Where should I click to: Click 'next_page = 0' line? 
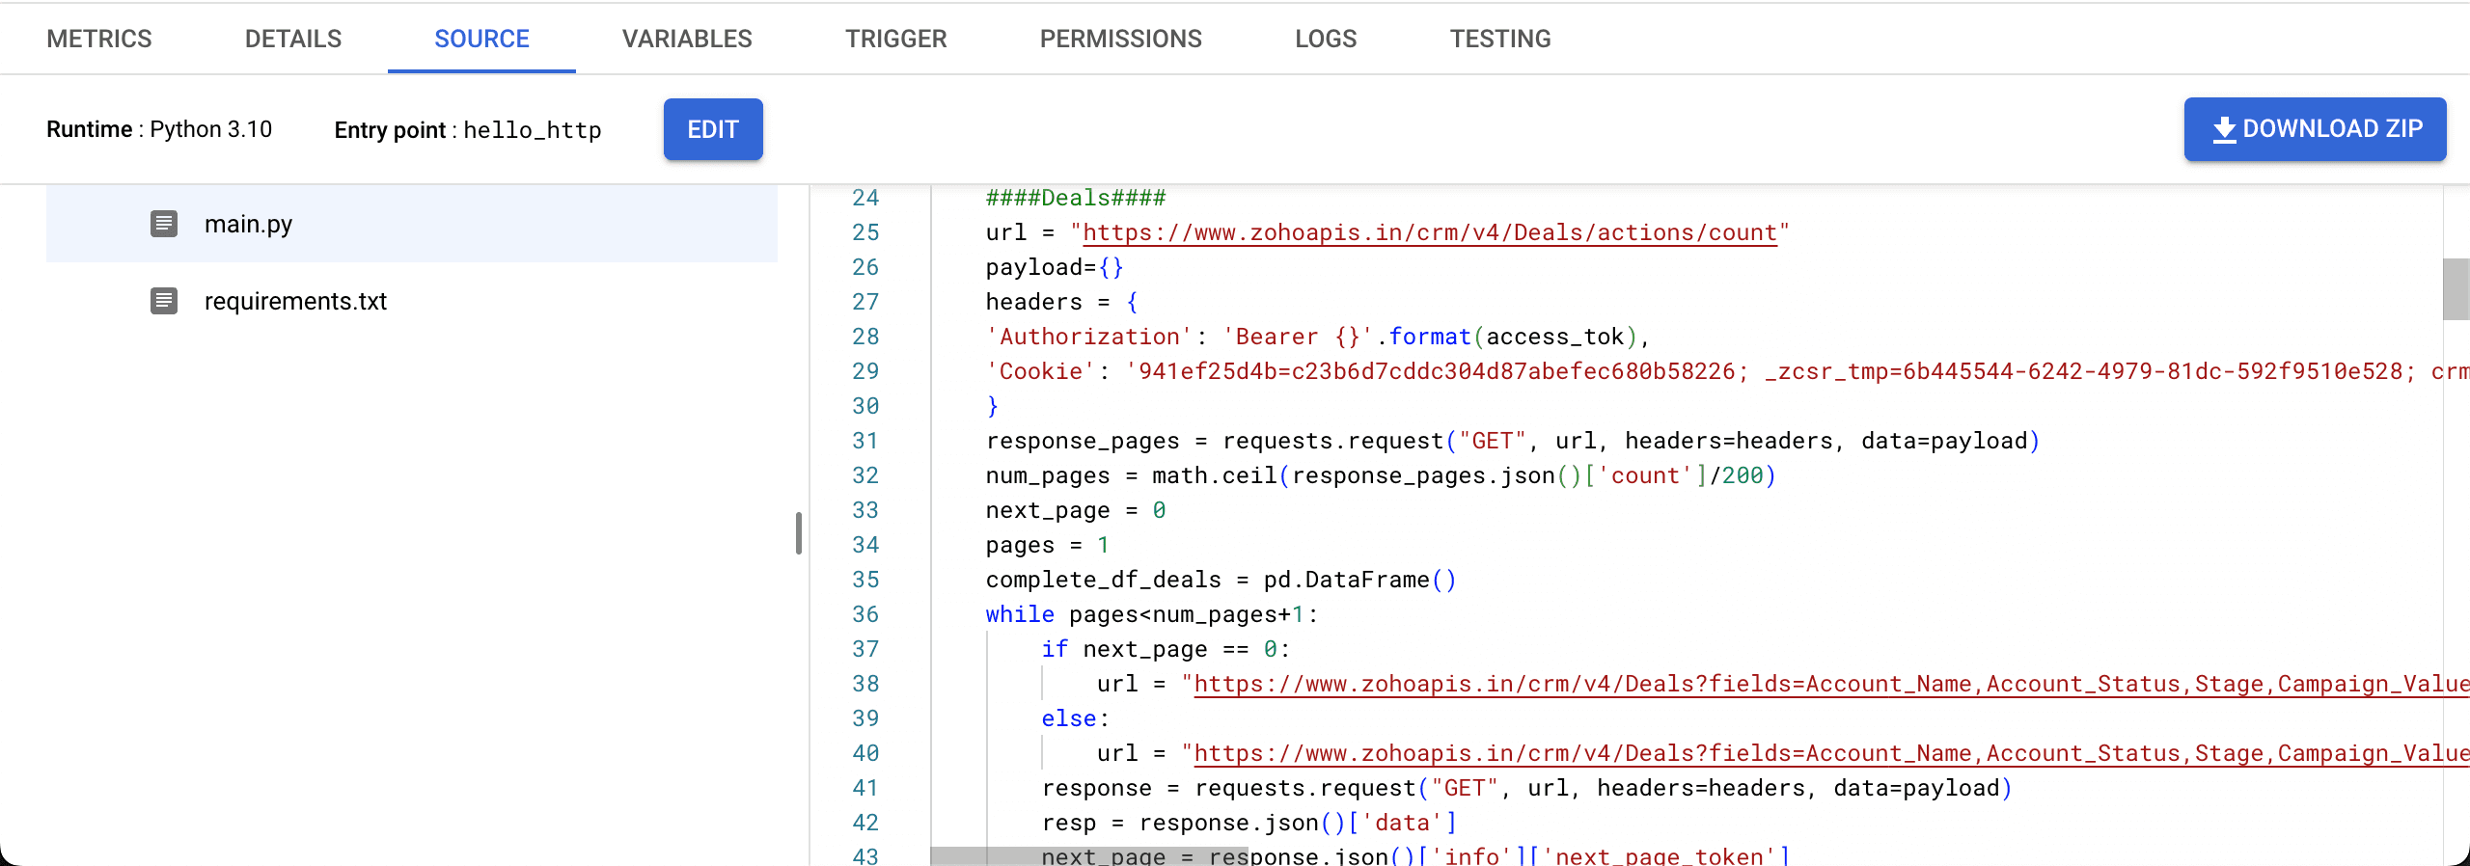coord(1076,510)
